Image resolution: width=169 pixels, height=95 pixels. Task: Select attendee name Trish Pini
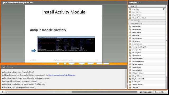135,88
